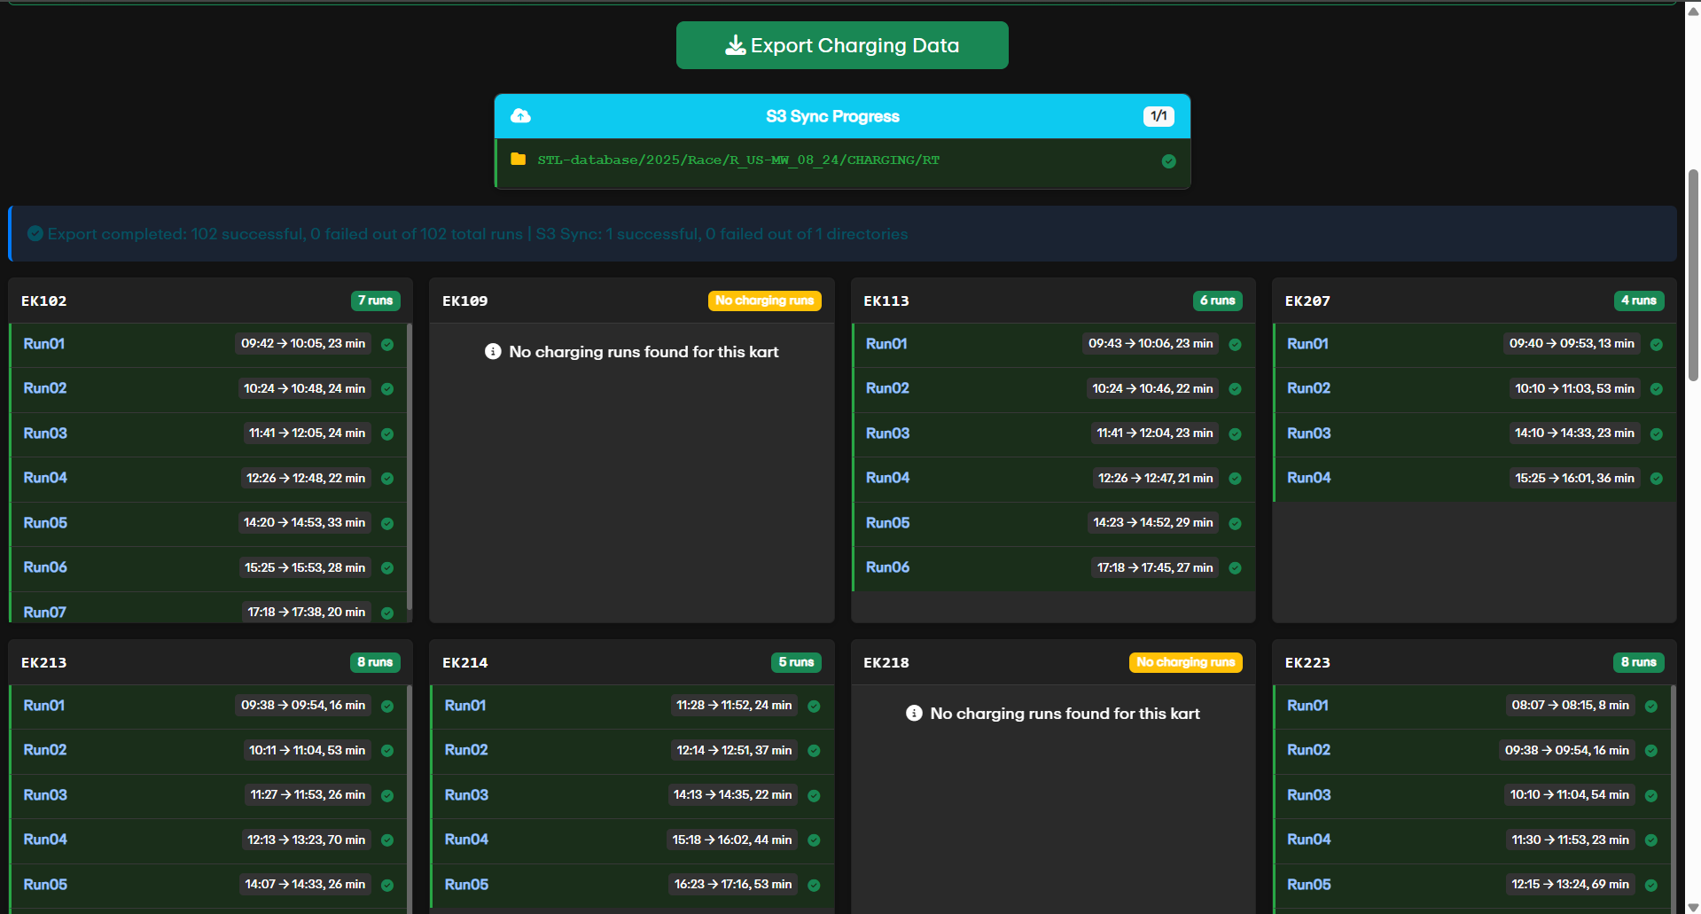Viewport: 1701px width, 914px height.
Task: Click the 6 runs badge on EK113
Action: [1218, 301]
